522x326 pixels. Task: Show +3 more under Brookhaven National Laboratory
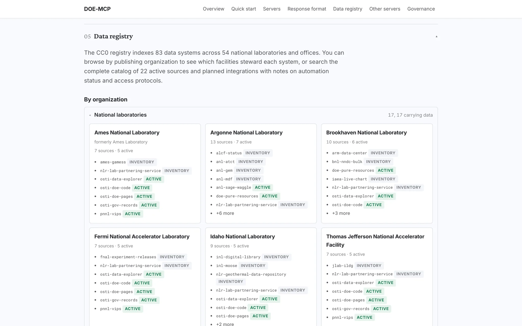tap(341, 213)
